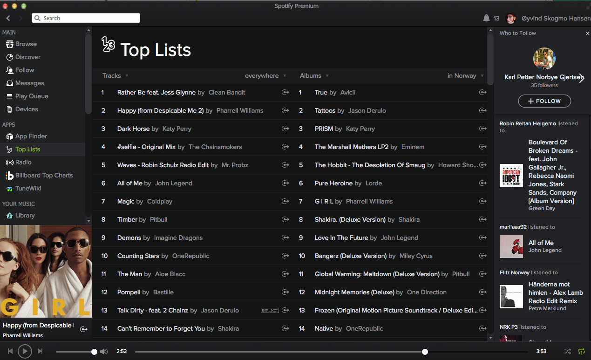Click the Play button in player bar
591x360 pixels.
coord(25,351)
